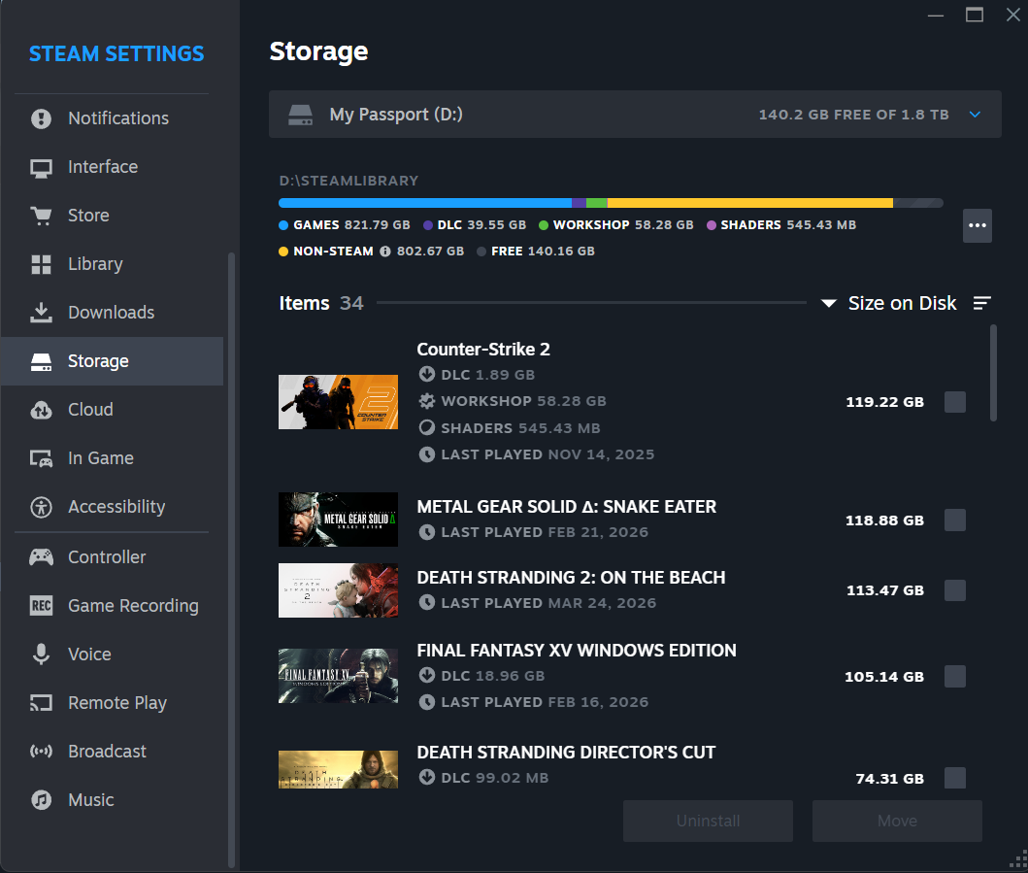Click the Remote Play cast icon

tap(42, 703)
